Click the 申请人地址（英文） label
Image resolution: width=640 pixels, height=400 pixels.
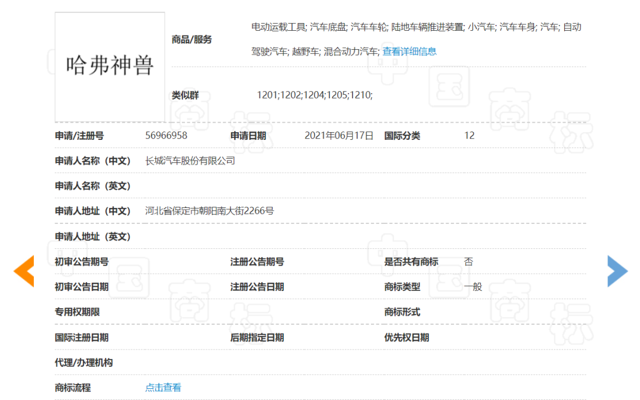coord(92,236)
